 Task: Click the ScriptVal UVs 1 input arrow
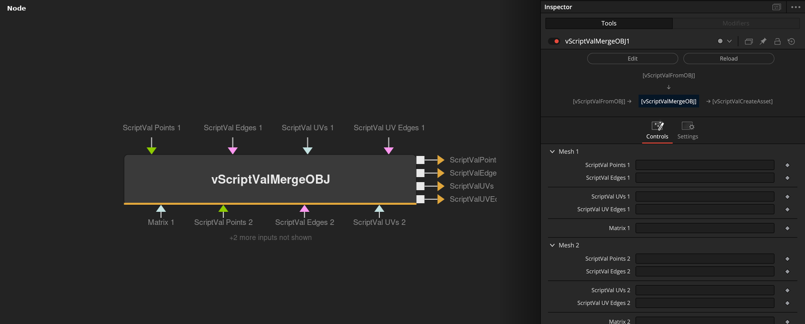(307, 150)
